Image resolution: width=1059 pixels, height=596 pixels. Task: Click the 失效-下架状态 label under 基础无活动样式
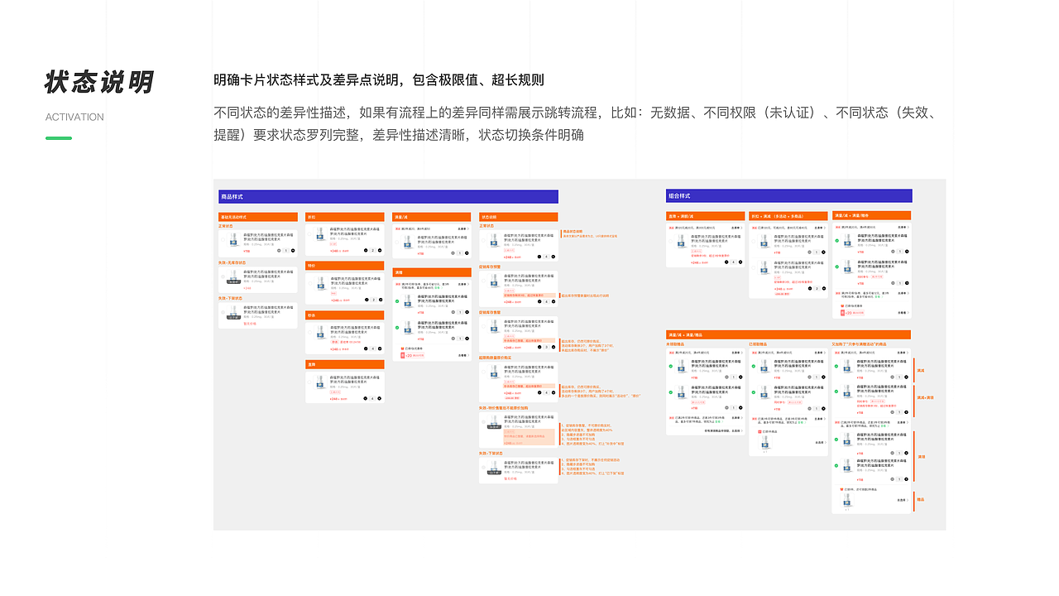231,298
